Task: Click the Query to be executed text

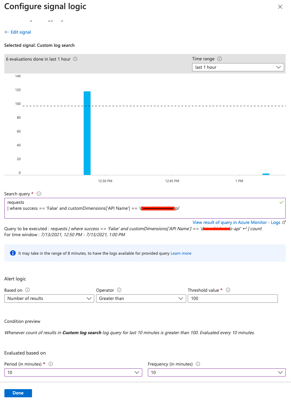Action: [x=133, y=229]
